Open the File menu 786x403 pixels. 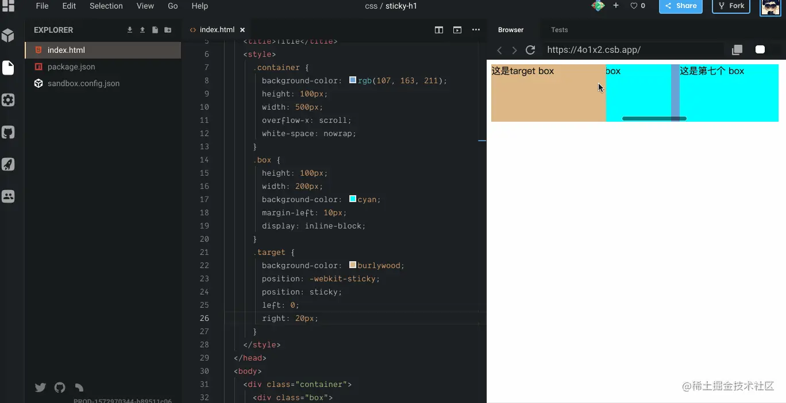click(42, 6)
